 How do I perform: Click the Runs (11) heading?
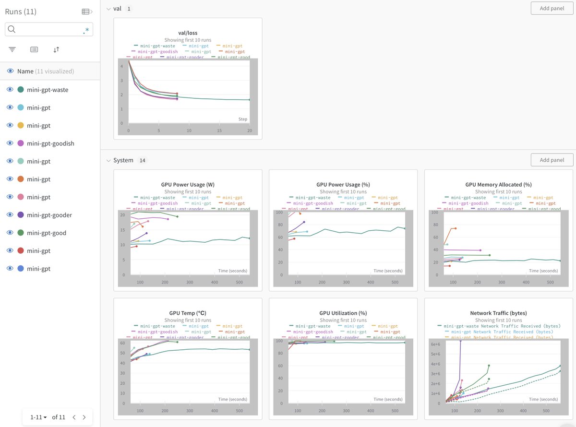point(21,12)
